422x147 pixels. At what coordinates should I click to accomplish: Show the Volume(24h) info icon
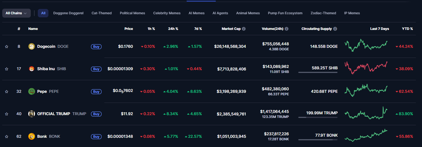pos(287,29)
